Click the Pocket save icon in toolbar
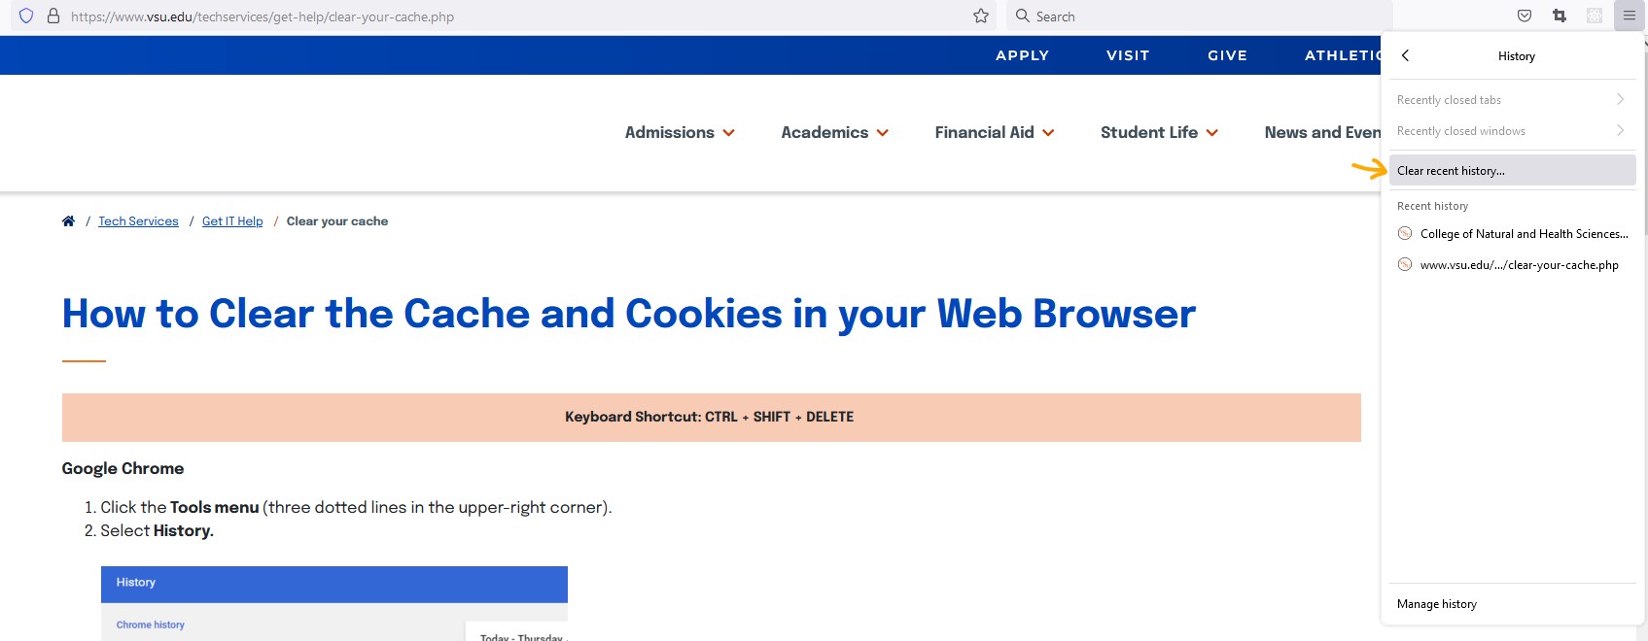This screenshot has height=641, width=1648. click(x=1525, y=16)
